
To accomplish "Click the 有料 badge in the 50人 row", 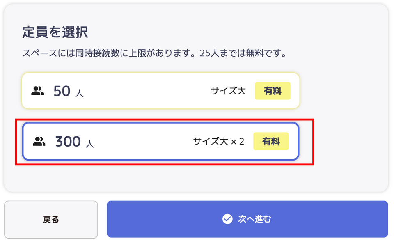I will point(273,91).
